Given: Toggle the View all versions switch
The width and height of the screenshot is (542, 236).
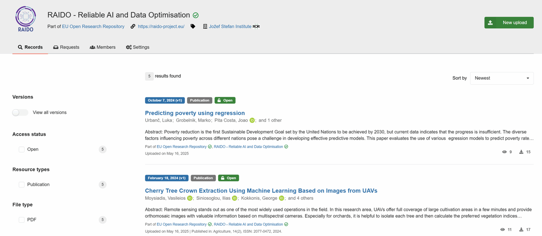Looking at the screenshot, I should click(x=20, y=113).
